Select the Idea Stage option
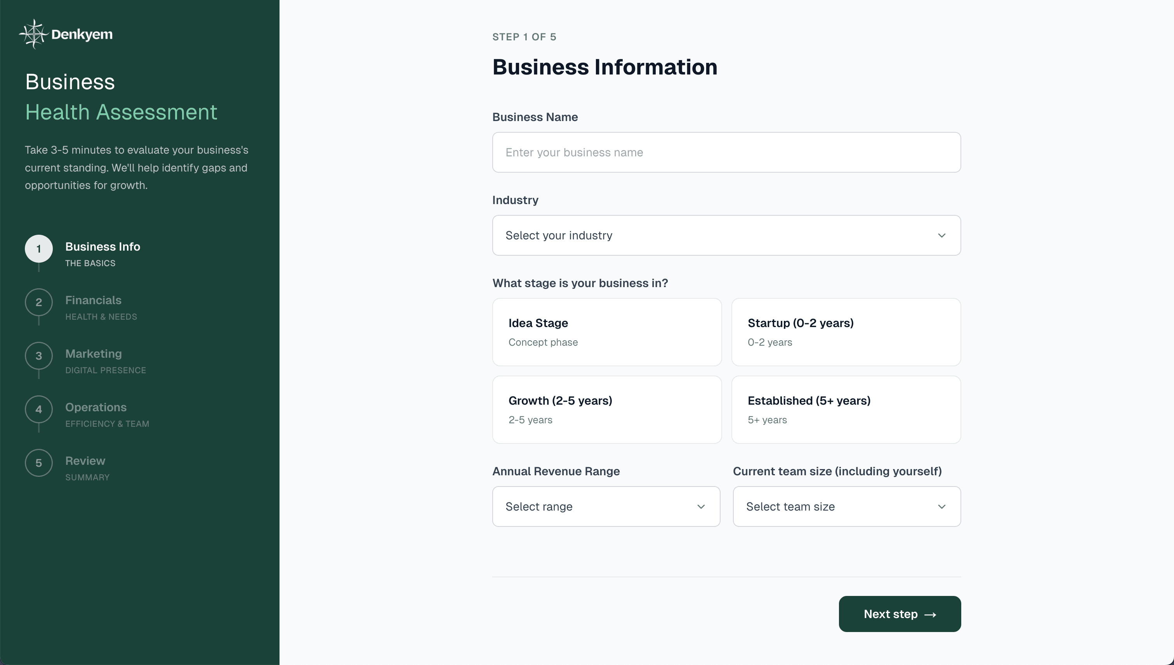 pyautogui.click(x=606, y=332)
